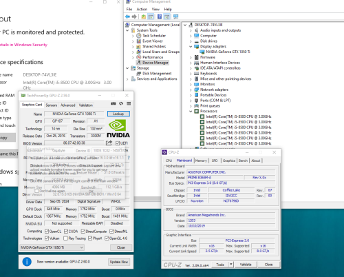Click the BIOS export share icon in GPU-Z

tap(109, 143)
